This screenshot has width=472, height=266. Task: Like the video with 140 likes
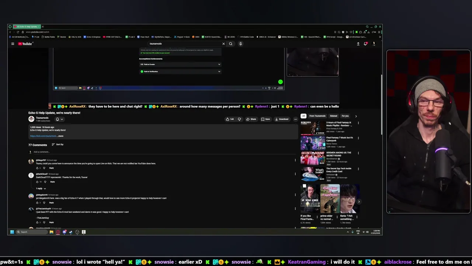pyautogui.click(x=230, y=119)
